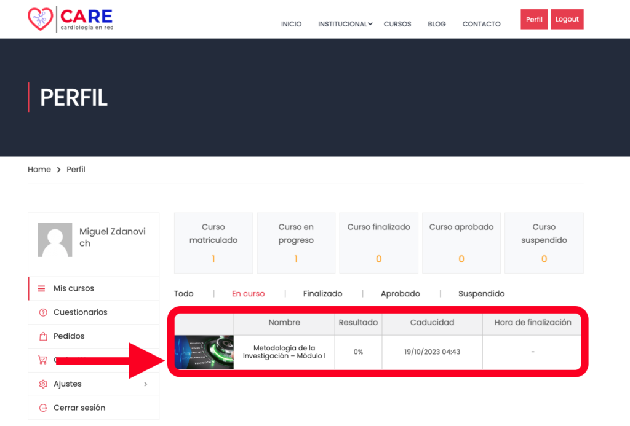The width and height of the screenshot is (630, 426).
Task: Switch to the Finalizado tab
Action: (x=322, y=294)
